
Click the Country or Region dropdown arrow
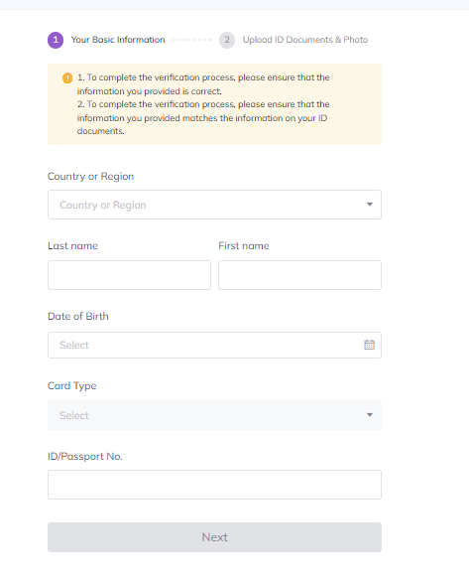370,205
